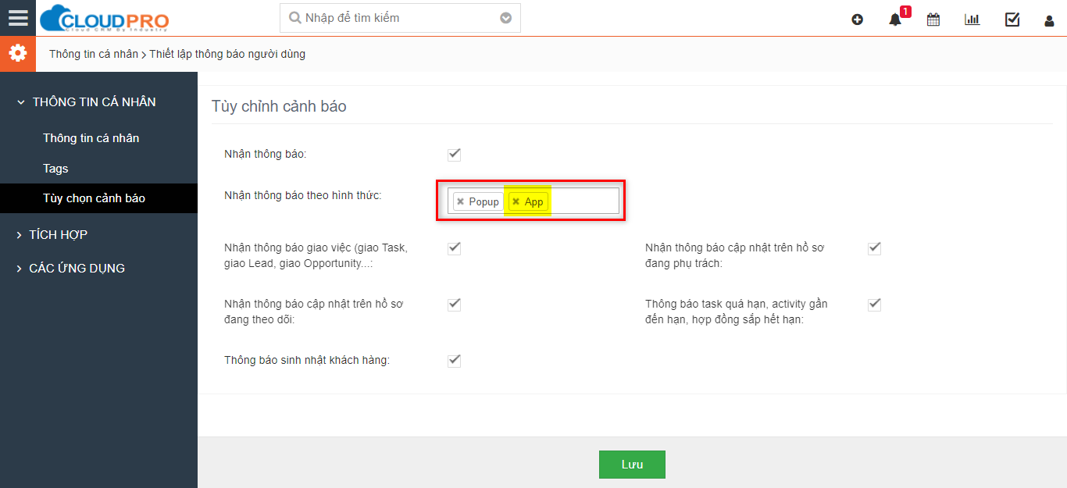Image resolution: width=1067 pixels, height=488 pixels.
Task: Toggle the 'Nhận thông báo' checkbox
Action: [455, 154]
